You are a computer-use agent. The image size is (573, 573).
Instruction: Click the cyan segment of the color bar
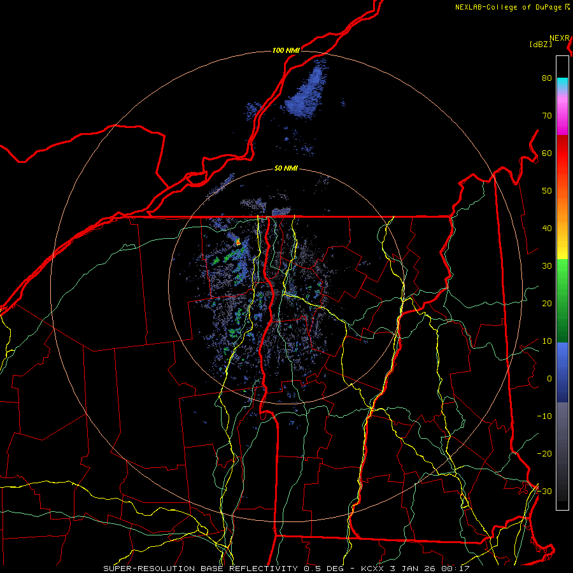pos(562,83)
